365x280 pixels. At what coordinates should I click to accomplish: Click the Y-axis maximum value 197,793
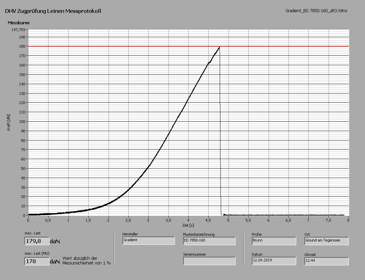pyautogui.click(x=19, y=30)
